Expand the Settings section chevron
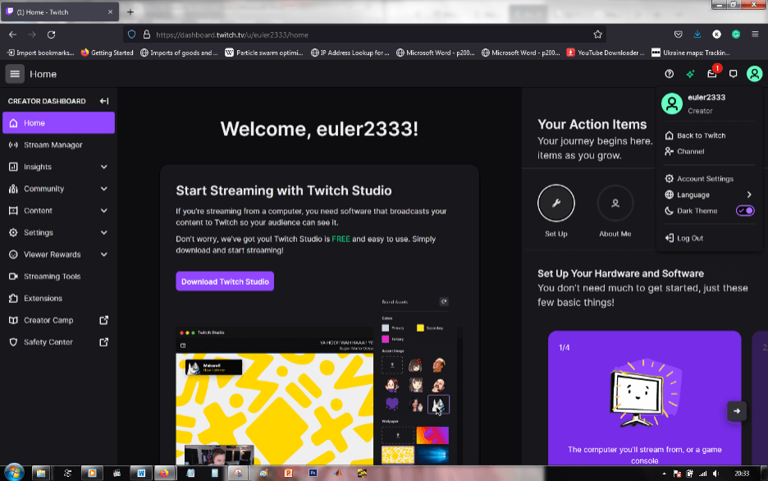Screen dimensions: 768x481 tap(104, 232)
